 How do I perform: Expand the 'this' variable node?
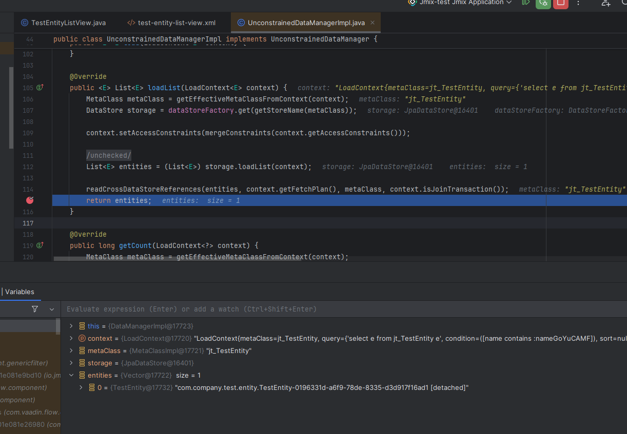coord(71,326)
